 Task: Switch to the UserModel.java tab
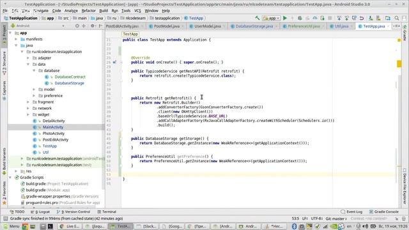207,26
